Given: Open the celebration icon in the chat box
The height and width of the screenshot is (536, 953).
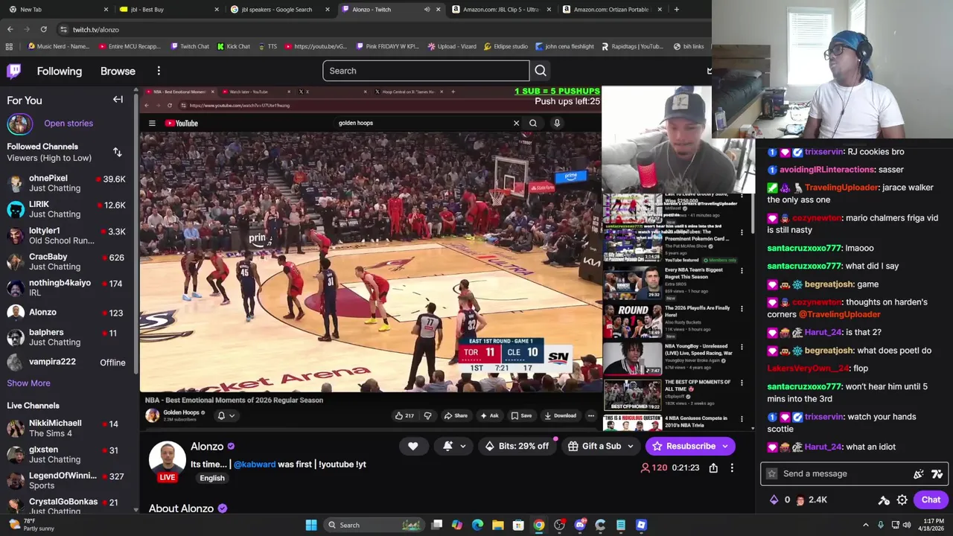Looking at the screenshot, I should (x=919, y=473).
